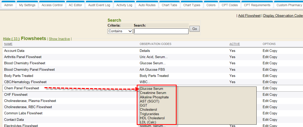Sort flowsheets by the NAME column header
The height and width of the screenshot is (127, 303).
[8, 44]
